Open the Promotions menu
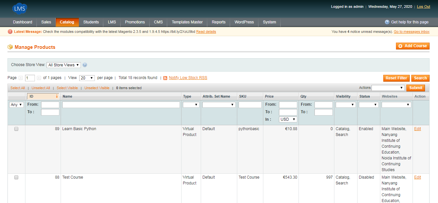 pyautogui.click(x=135, y=22)
